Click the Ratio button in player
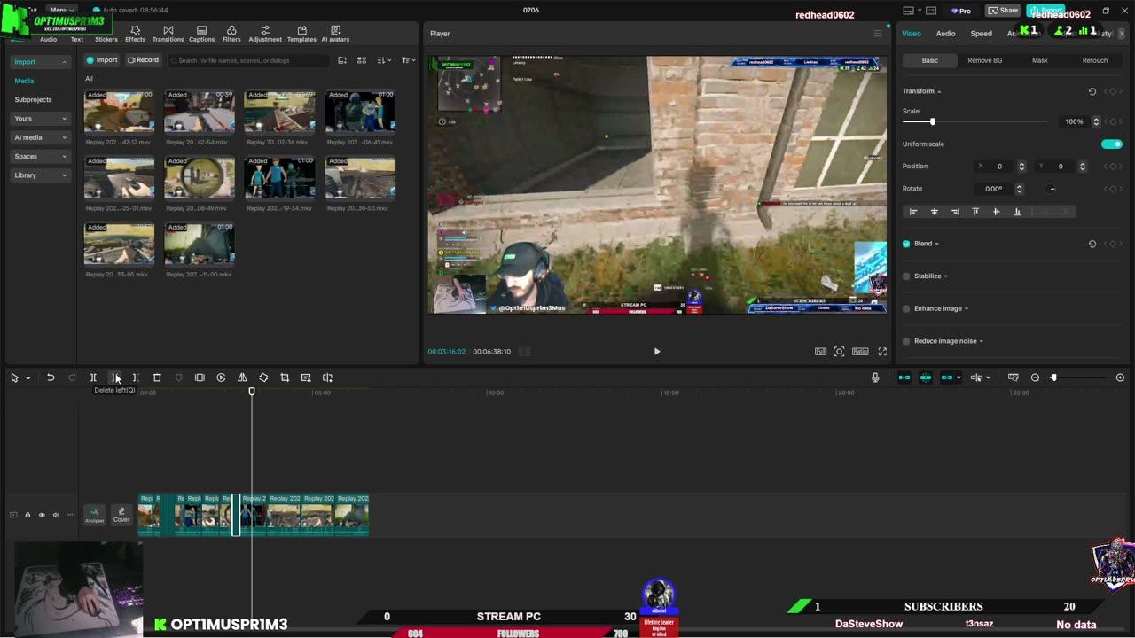Screen dimensions: 1135x638 click(860, 352)
